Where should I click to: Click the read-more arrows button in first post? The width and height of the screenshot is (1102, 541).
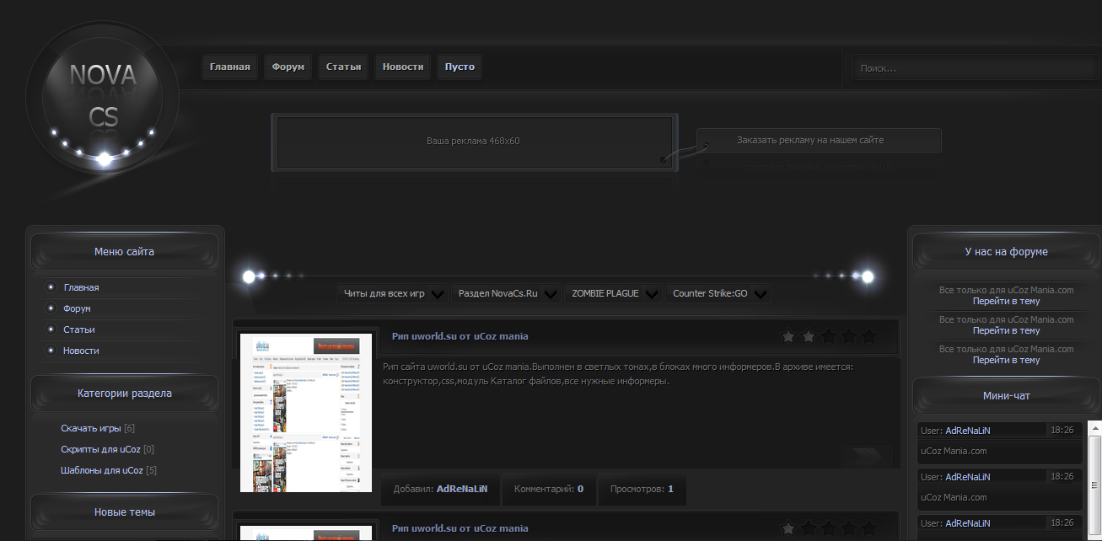pos(866,456)
